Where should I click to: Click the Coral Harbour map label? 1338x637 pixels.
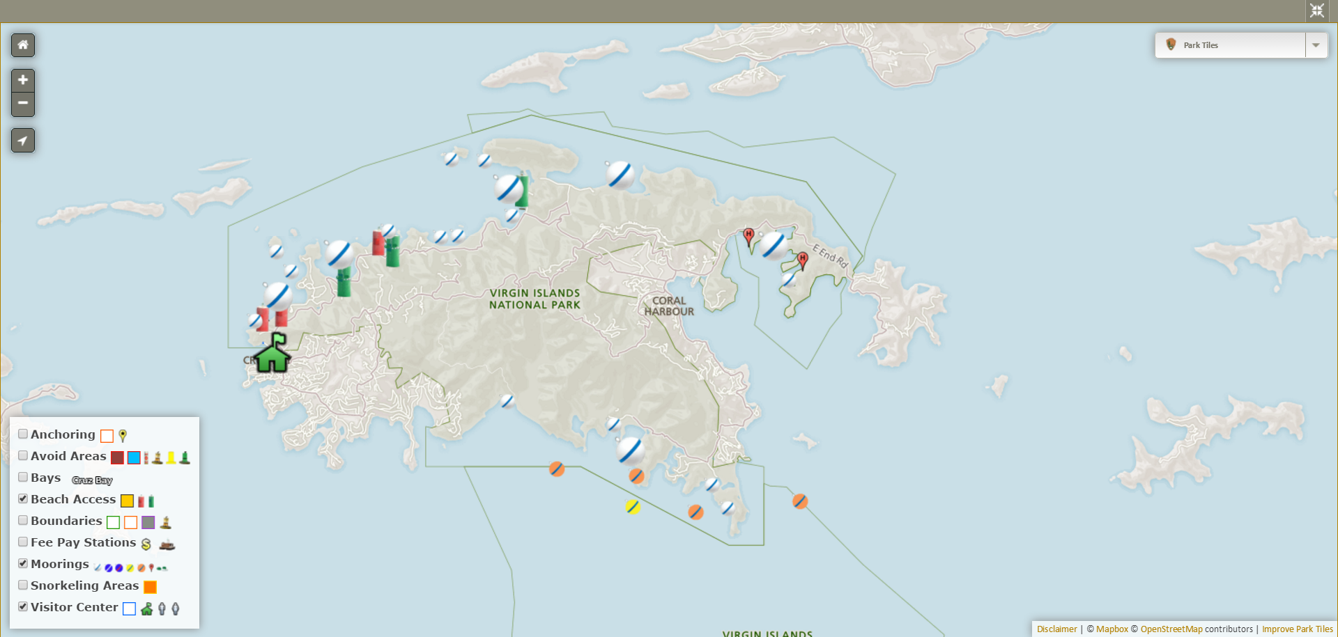click(669, 306)
